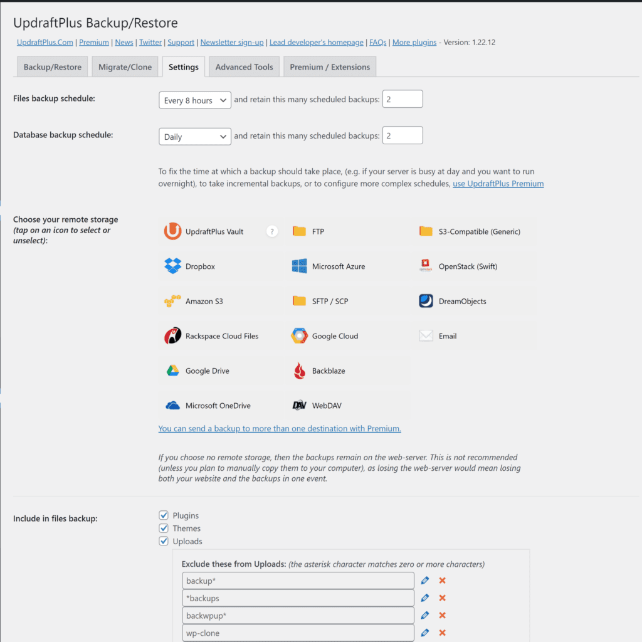Click the Premium header link
Screen dimensions: 642x642
coord(94,42)
